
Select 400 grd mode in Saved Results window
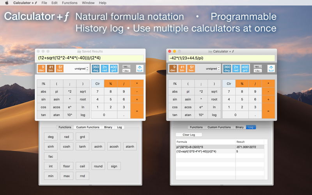coord(113,69)
